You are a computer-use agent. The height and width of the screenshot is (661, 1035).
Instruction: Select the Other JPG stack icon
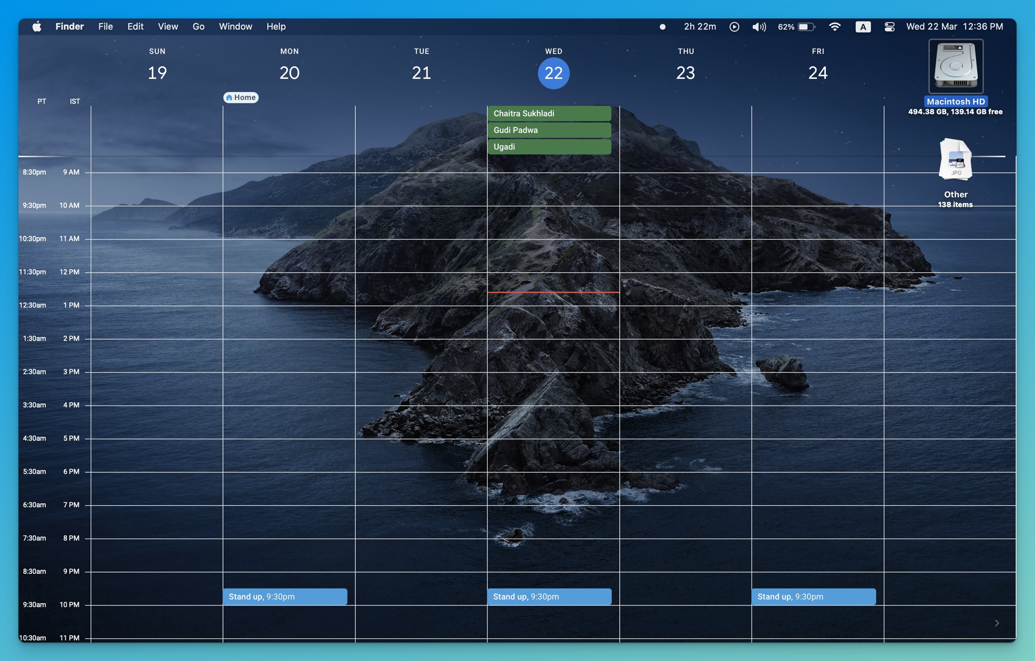click(x=956, y=160)
